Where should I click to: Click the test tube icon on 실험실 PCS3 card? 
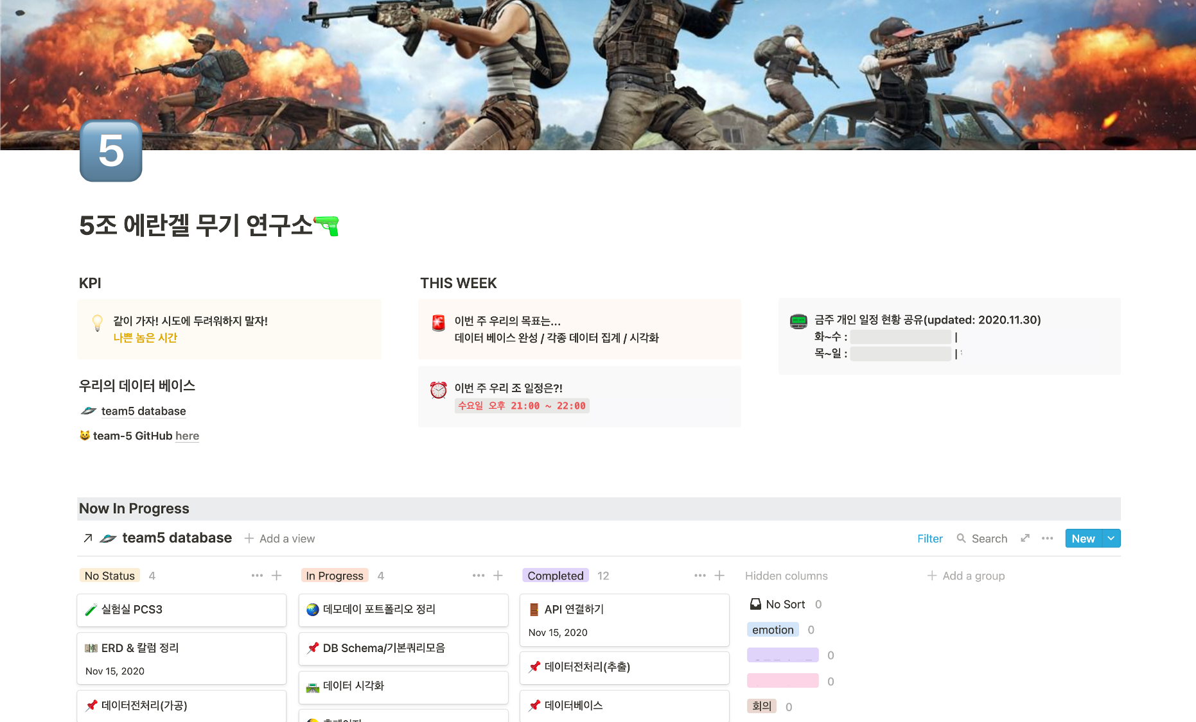point(91,609)
